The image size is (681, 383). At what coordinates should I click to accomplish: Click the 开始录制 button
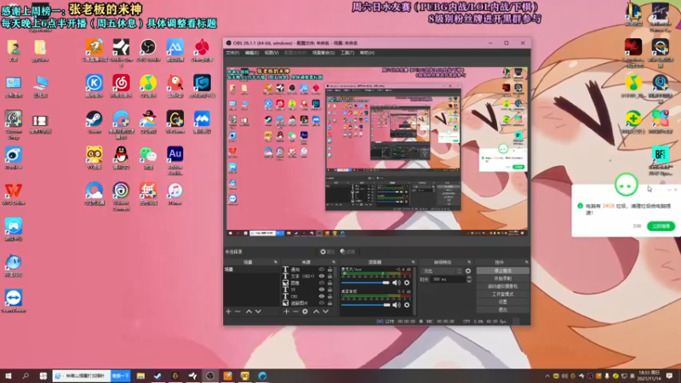(502, 278)
